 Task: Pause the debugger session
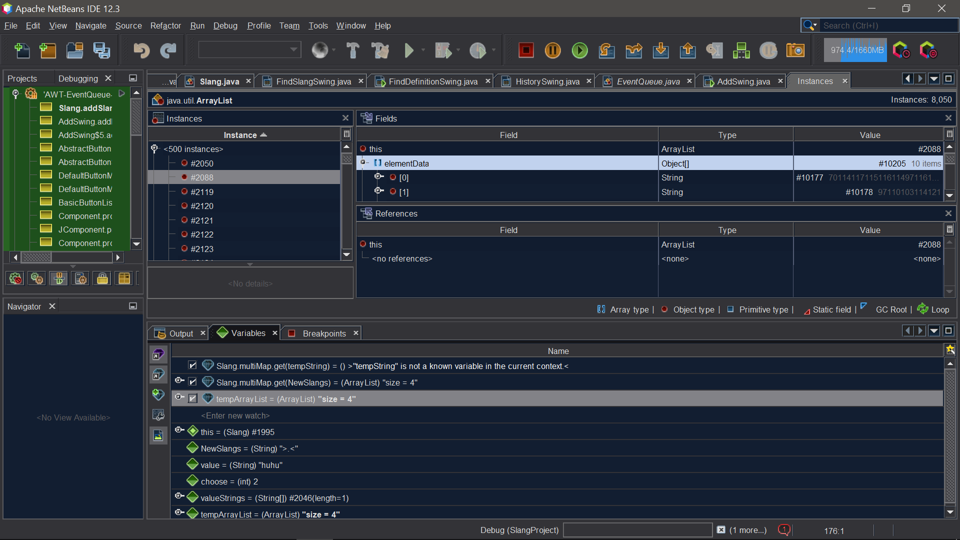click(x=553, y=50)
